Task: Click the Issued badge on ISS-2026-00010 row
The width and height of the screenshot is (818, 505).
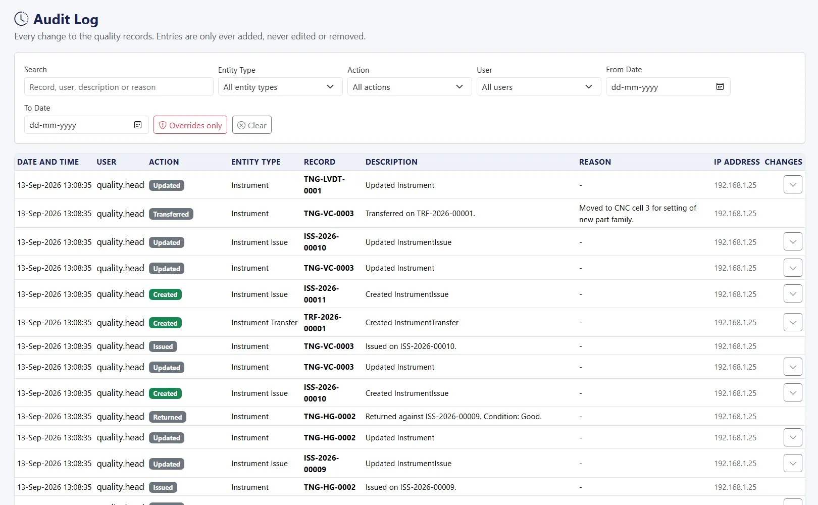Action: tap(163, 346)
